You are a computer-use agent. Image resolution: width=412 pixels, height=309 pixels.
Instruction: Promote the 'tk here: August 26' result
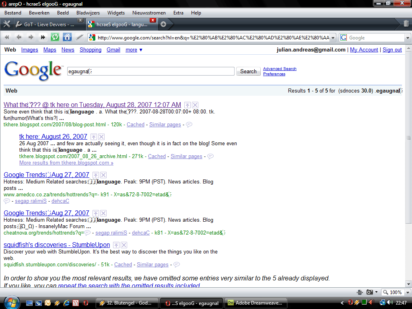93,137
